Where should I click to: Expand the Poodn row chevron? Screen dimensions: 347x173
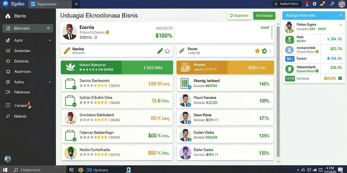pos(270,51)
